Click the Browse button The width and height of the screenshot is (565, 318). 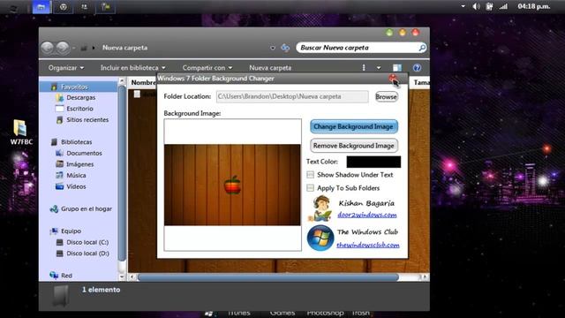pyautogui.click(x=387, y=96)
